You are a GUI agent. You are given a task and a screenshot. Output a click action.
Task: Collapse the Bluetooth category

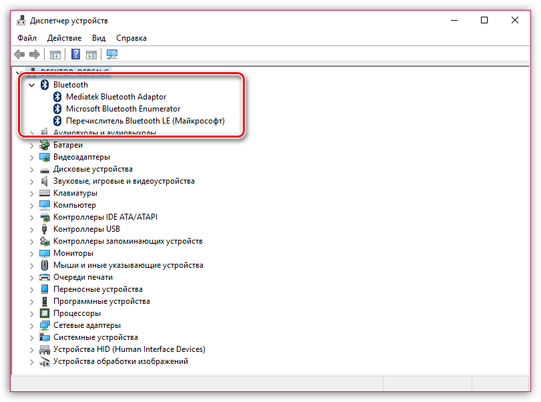[x=31, y=85]
